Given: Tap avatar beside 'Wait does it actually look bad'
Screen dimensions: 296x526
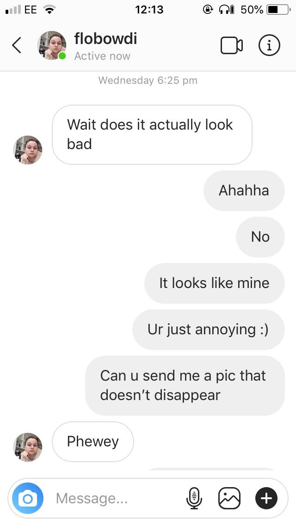Looking at the screenshot, I should tap(28, 150).
